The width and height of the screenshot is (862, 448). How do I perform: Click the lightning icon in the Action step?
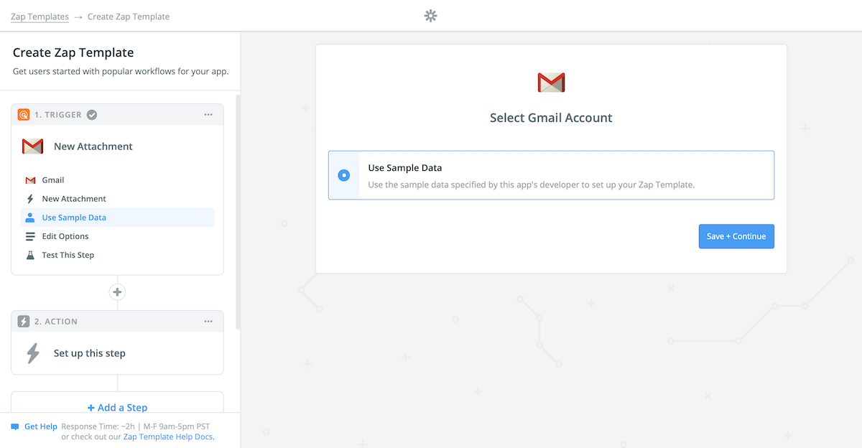[32, 353]
